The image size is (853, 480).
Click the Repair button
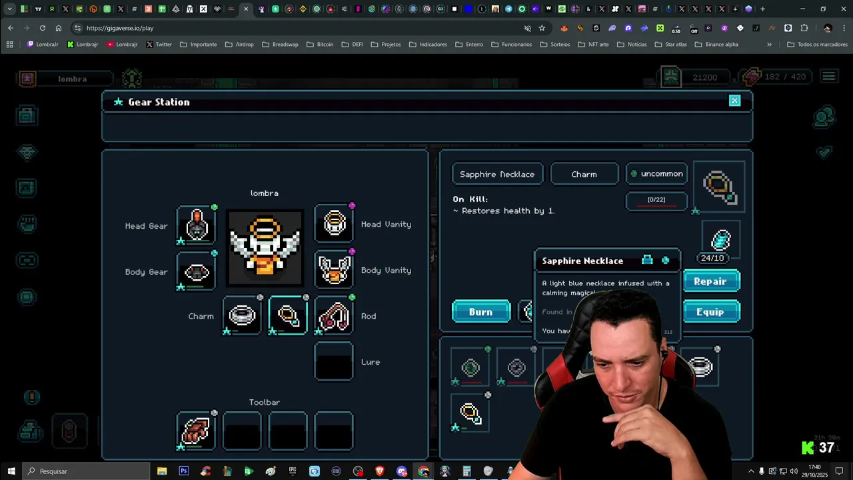711,281
